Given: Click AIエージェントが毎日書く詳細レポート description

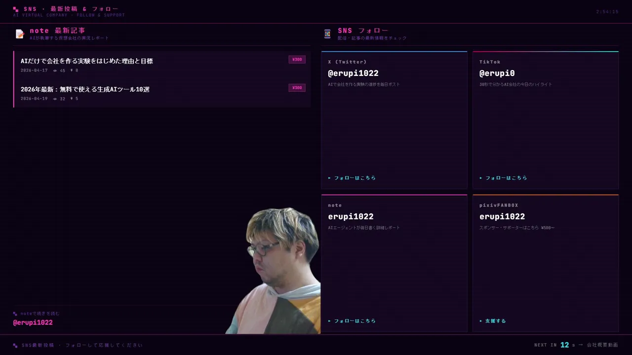Looking at the screenshot, I should tap(364, 228).
